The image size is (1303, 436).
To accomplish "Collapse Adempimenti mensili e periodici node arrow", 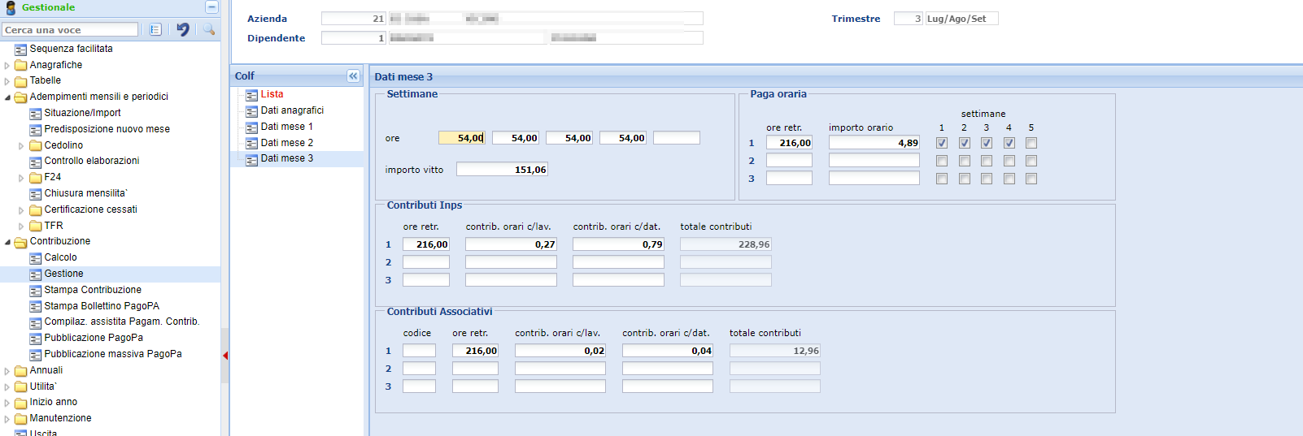I will pos(7,97).
